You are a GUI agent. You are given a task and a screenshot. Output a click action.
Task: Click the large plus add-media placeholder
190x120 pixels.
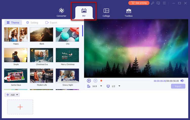[x=20, y=107]
